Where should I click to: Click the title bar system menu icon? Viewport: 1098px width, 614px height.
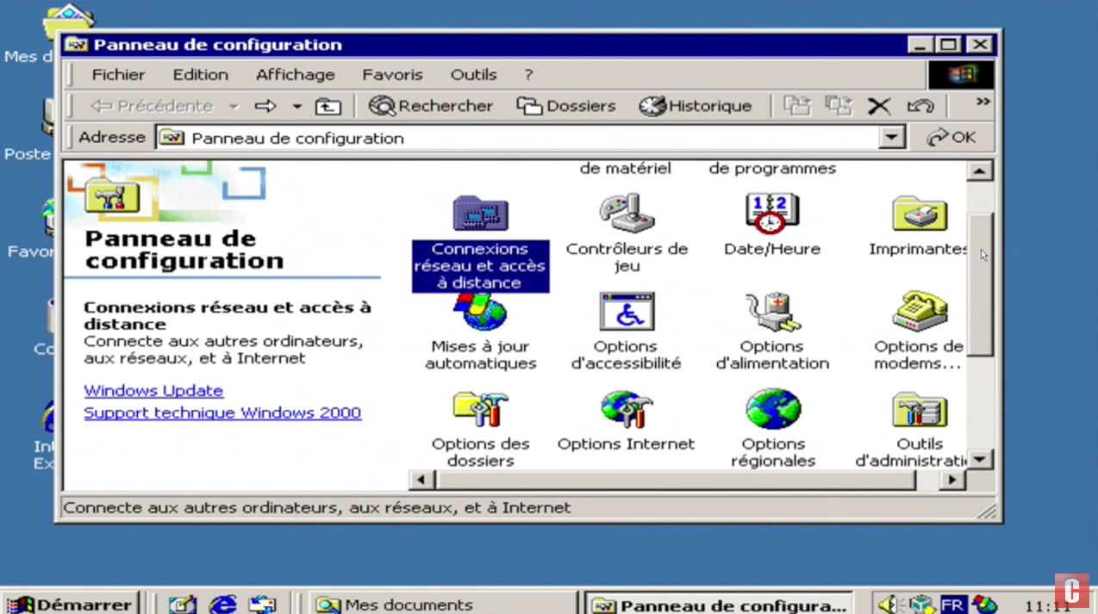(x=77, y=45)
